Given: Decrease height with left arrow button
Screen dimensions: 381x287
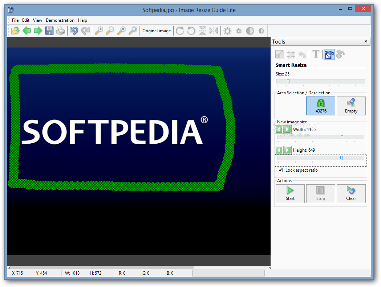Looking at the screenshot, I should click(279, 150).
